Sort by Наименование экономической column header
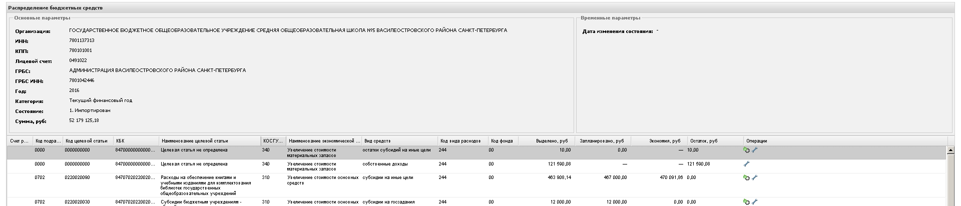The height and width of the screenshot is (206, 961). point(324,141)
